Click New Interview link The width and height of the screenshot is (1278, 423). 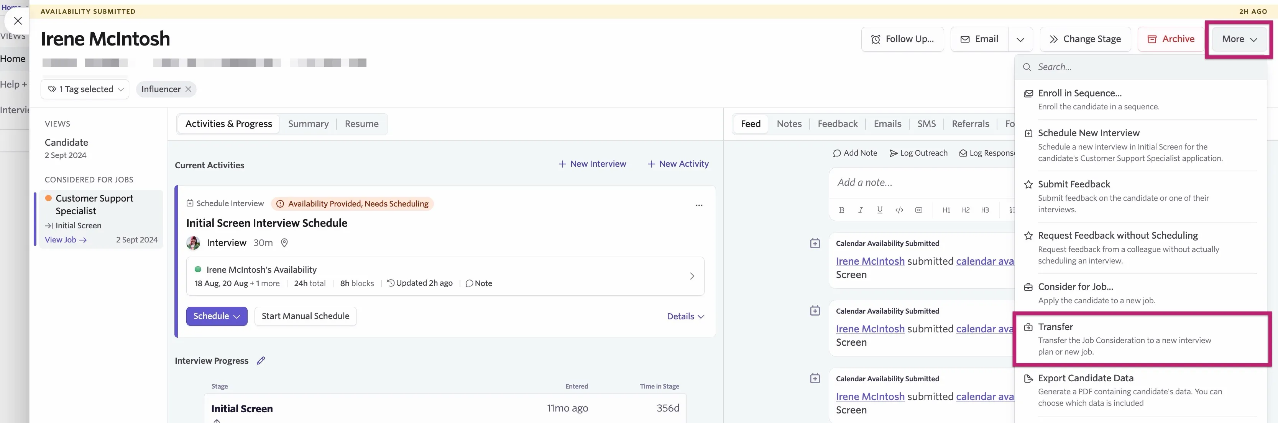point(592,164)
